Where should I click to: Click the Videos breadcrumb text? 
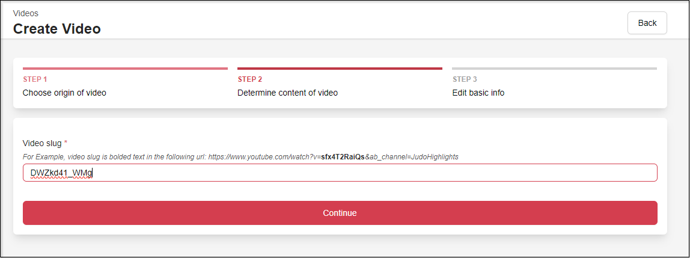click(25, 13)
